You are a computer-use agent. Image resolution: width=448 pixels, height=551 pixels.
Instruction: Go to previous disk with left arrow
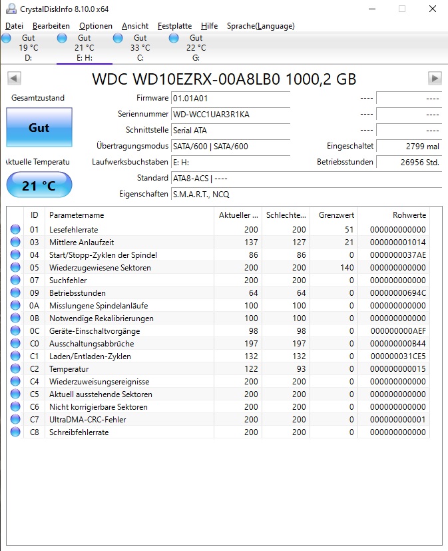coord(14,78)
